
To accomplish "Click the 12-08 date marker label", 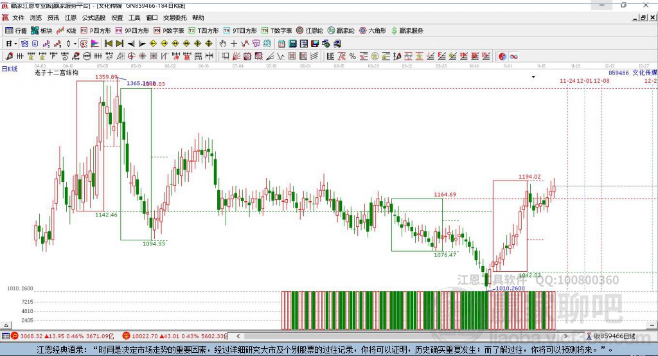I will point(601,80).
